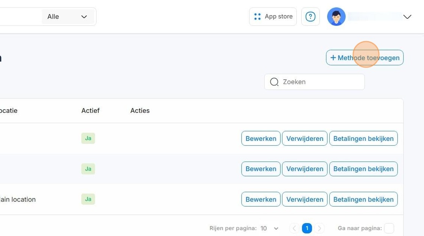Click Verwijderen in the second row
This screenshot has width=424, height=236.
coord(305,169)
